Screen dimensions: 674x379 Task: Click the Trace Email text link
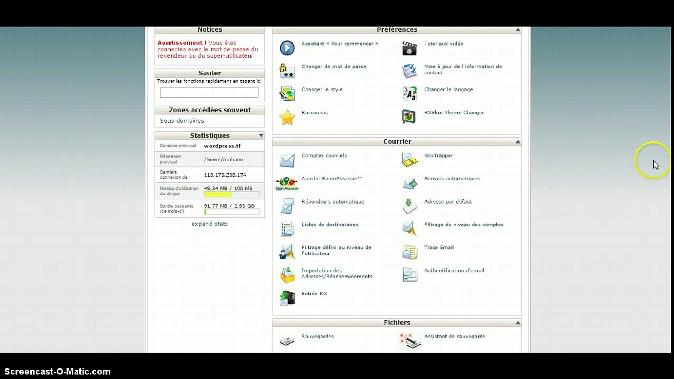439,248
